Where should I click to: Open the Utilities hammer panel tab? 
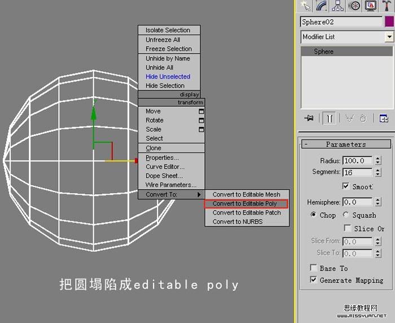tap(387, 6)
